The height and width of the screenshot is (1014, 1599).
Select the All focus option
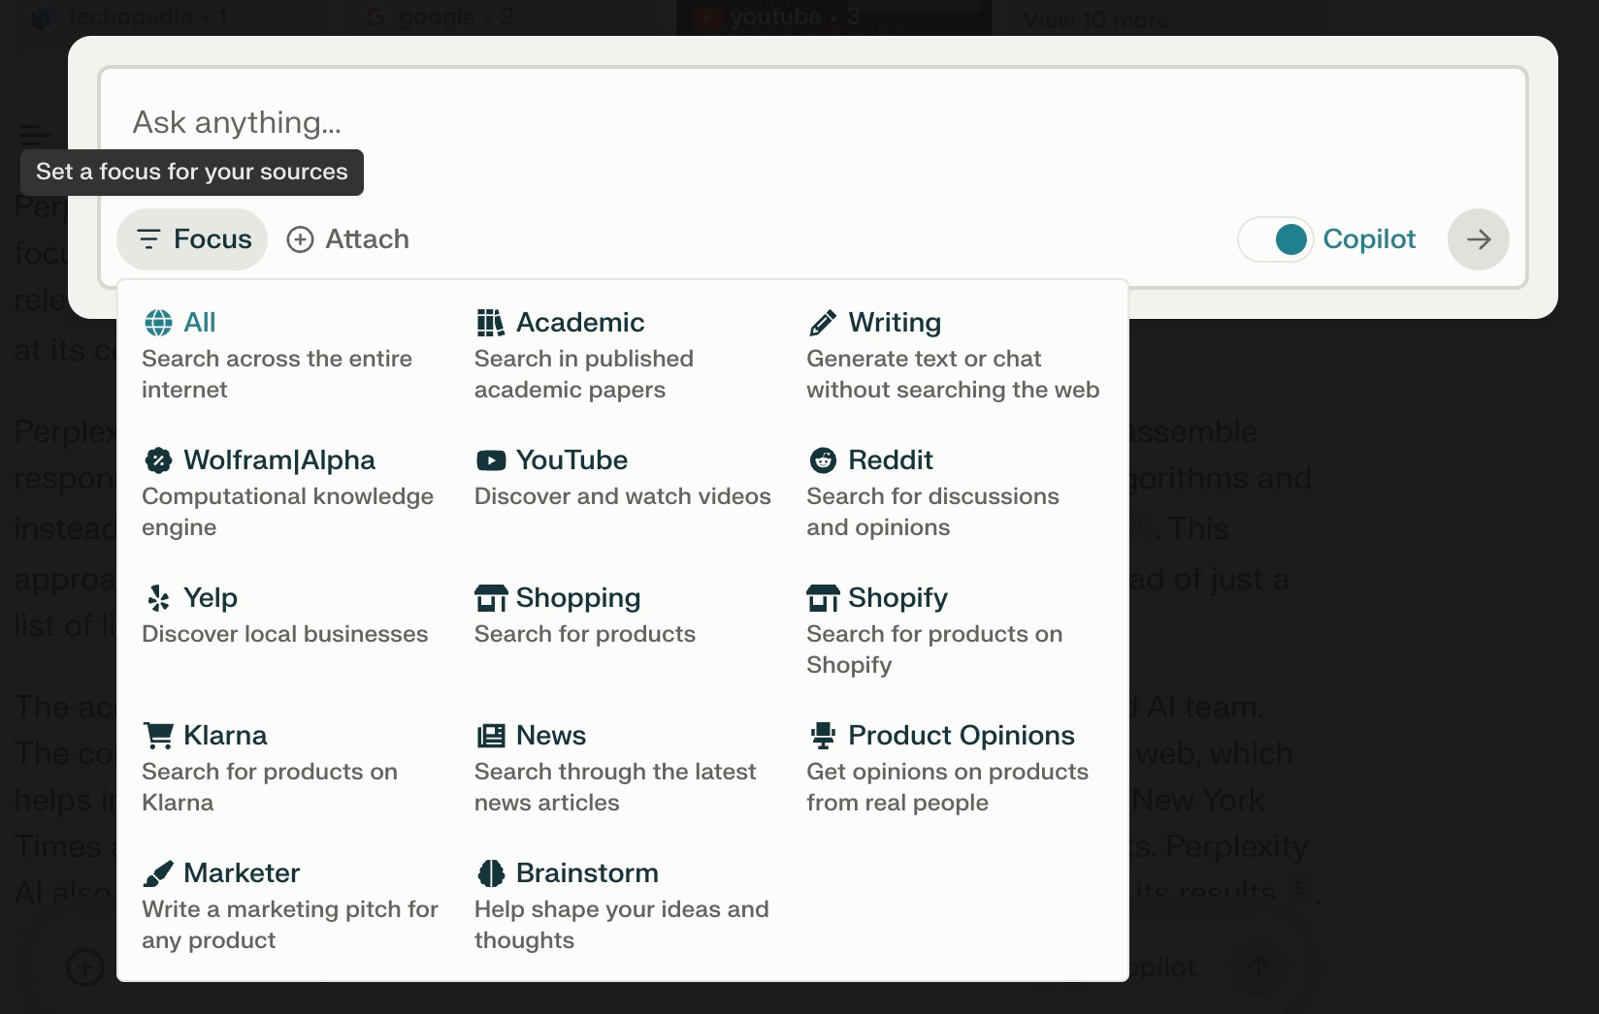(291, 355)
